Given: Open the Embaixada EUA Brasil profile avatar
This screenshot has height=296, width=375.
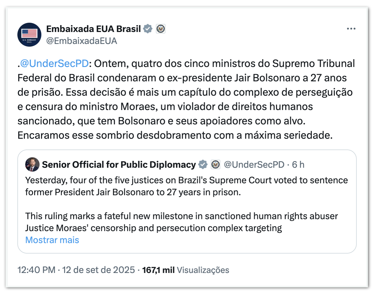Looking at the screenshot, I should pyautogui.click(x=29, y=35).
